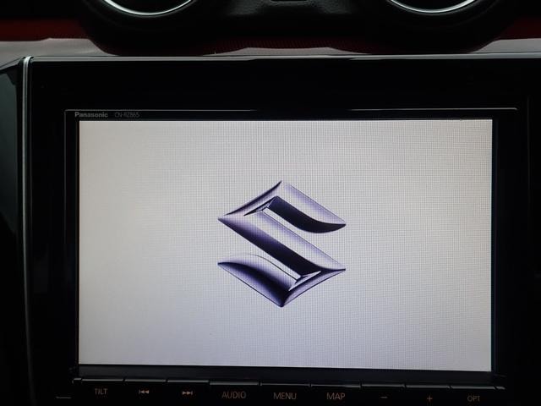
Task: Tap the Suzuki logo on screen
Action: [281, 244]
